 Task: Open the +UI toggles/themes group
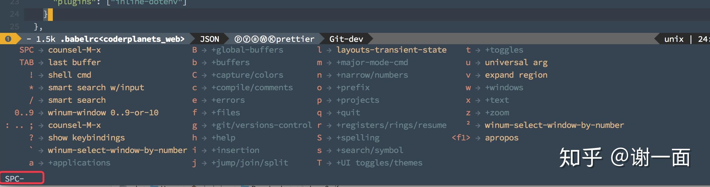tap(379, 163)
